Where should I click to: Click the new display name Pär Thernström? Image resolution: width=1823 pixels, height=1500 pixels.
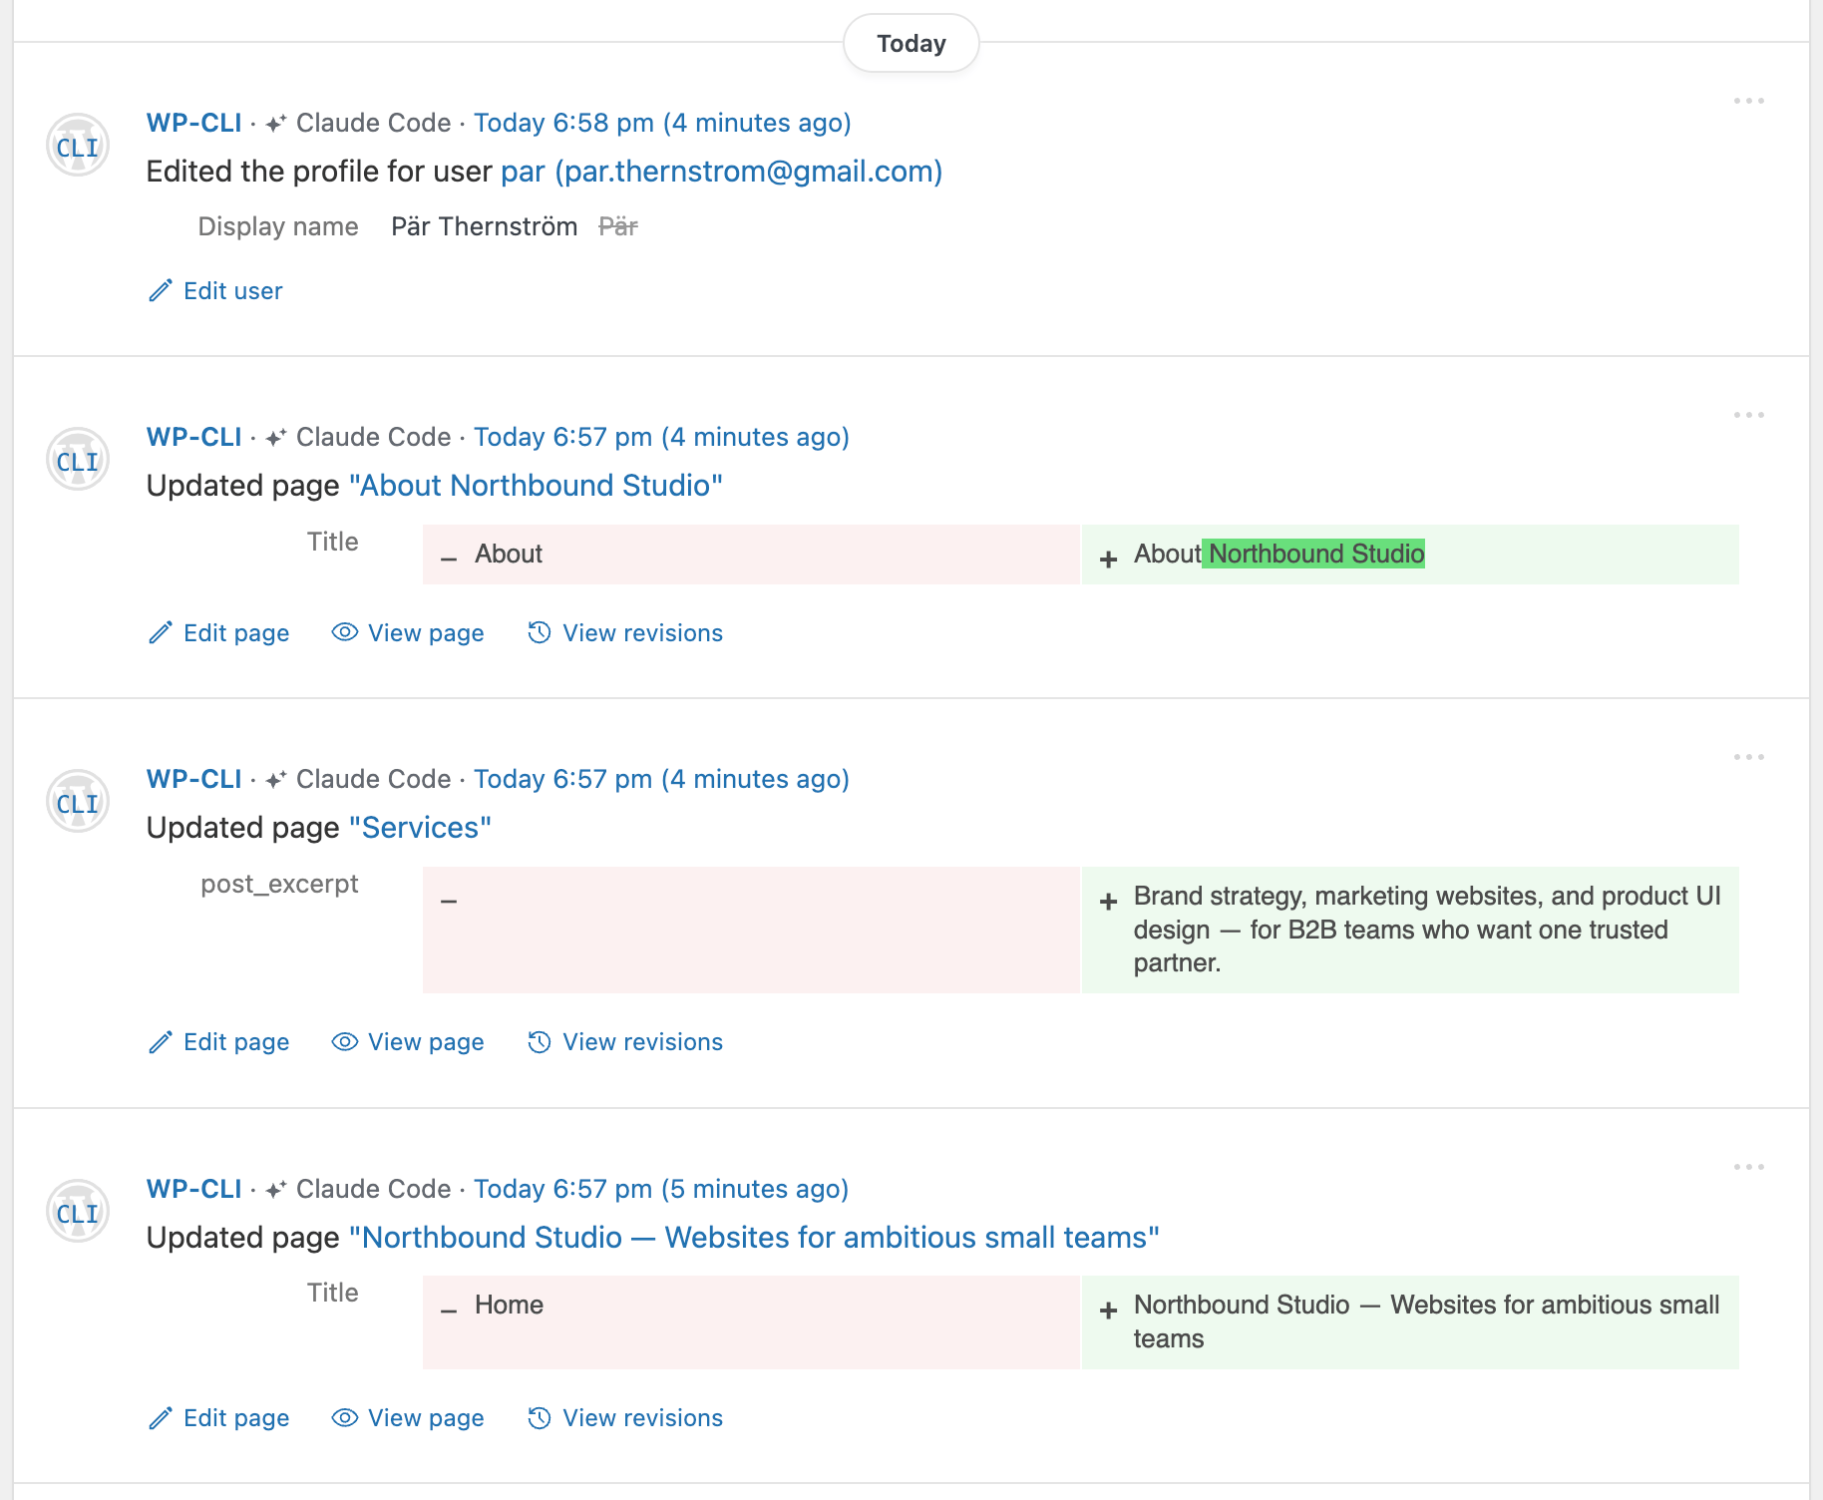485,226
